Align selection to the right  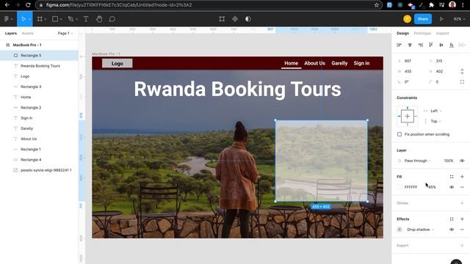[421, 45]
